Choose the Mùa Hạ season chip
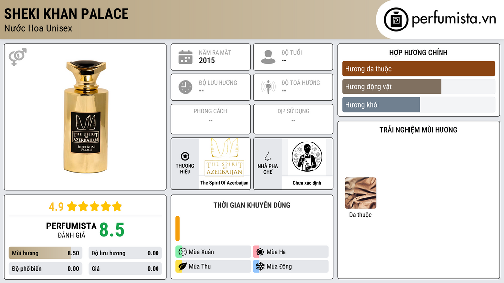Screen dimensions: 504x283 [291, 252]
